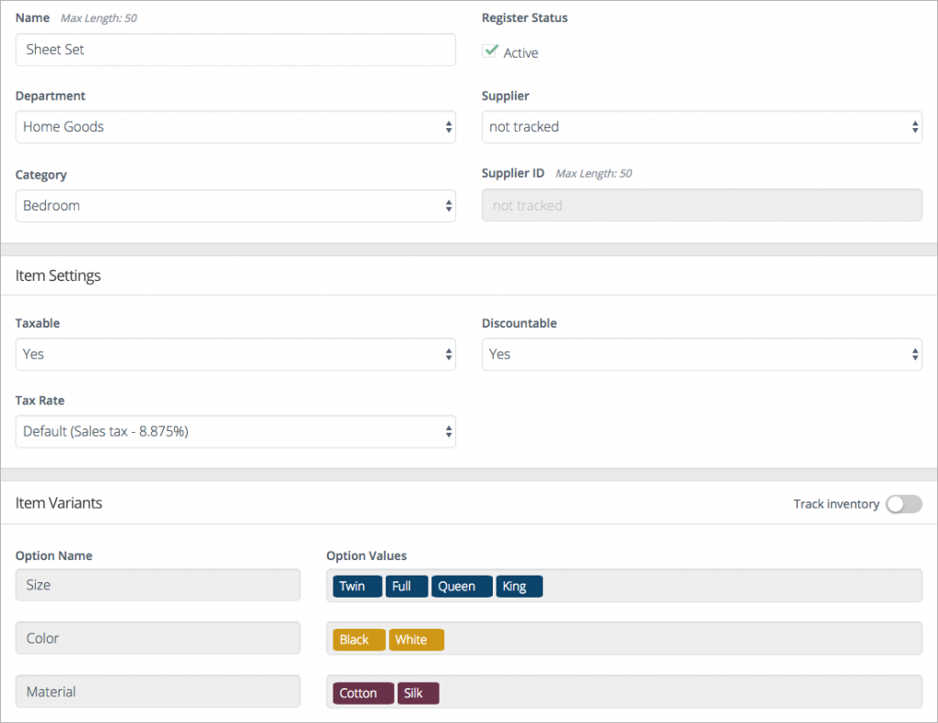The image size is (938, 723).
Task: Open the Department dropdown showing Home Goods
Action: pos(235,126)
